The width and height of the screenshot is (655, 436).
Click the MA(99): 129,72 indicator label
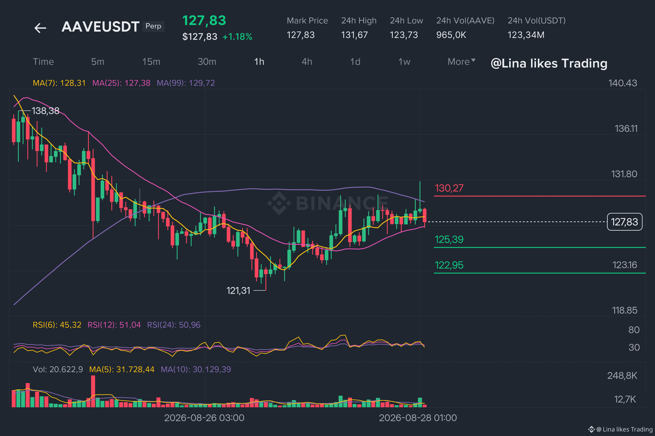[186, 83]
